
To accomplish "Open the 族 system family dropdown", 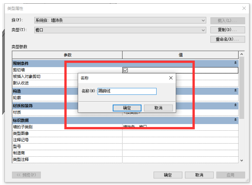I will pos(120,20).
